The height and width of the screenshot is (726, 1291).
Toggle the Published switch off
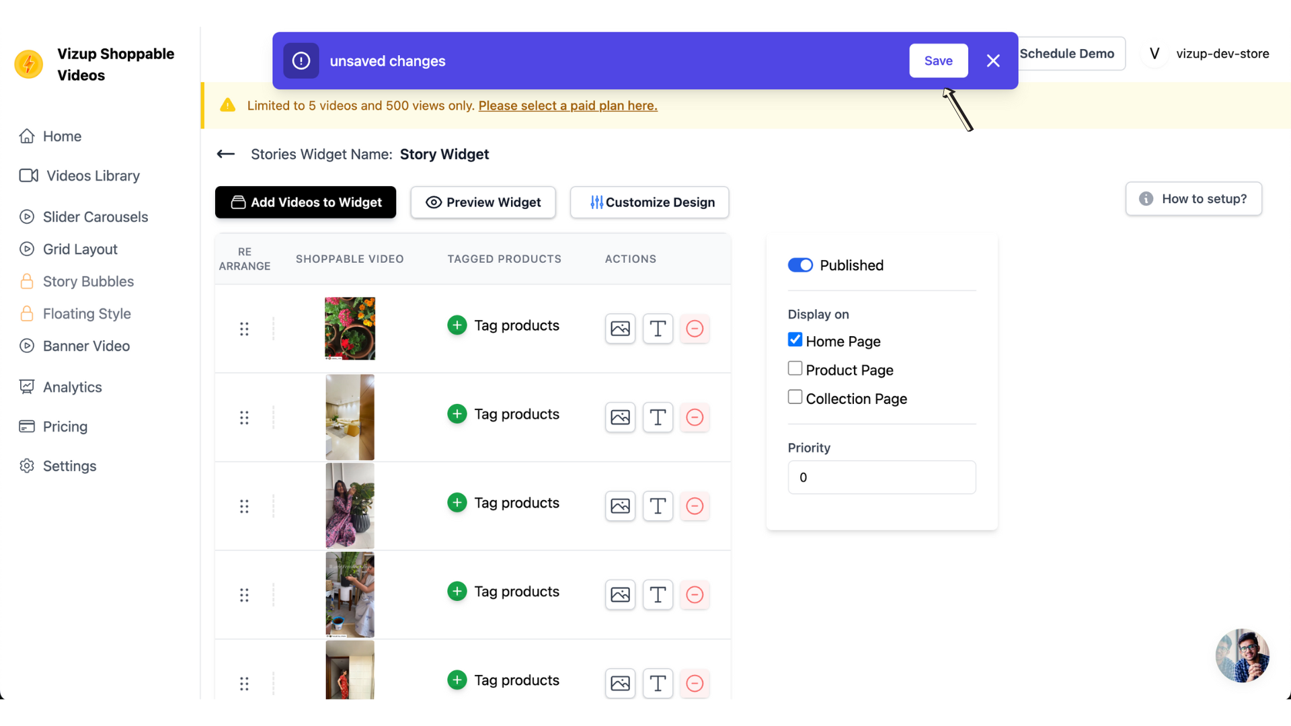(800, 266)
